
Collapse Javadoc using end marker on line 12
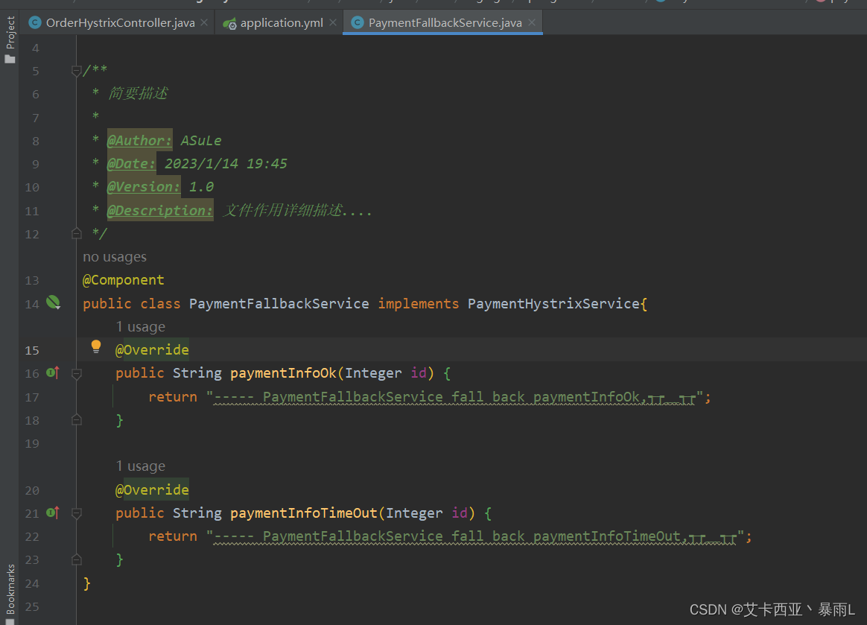pos(77,233)
